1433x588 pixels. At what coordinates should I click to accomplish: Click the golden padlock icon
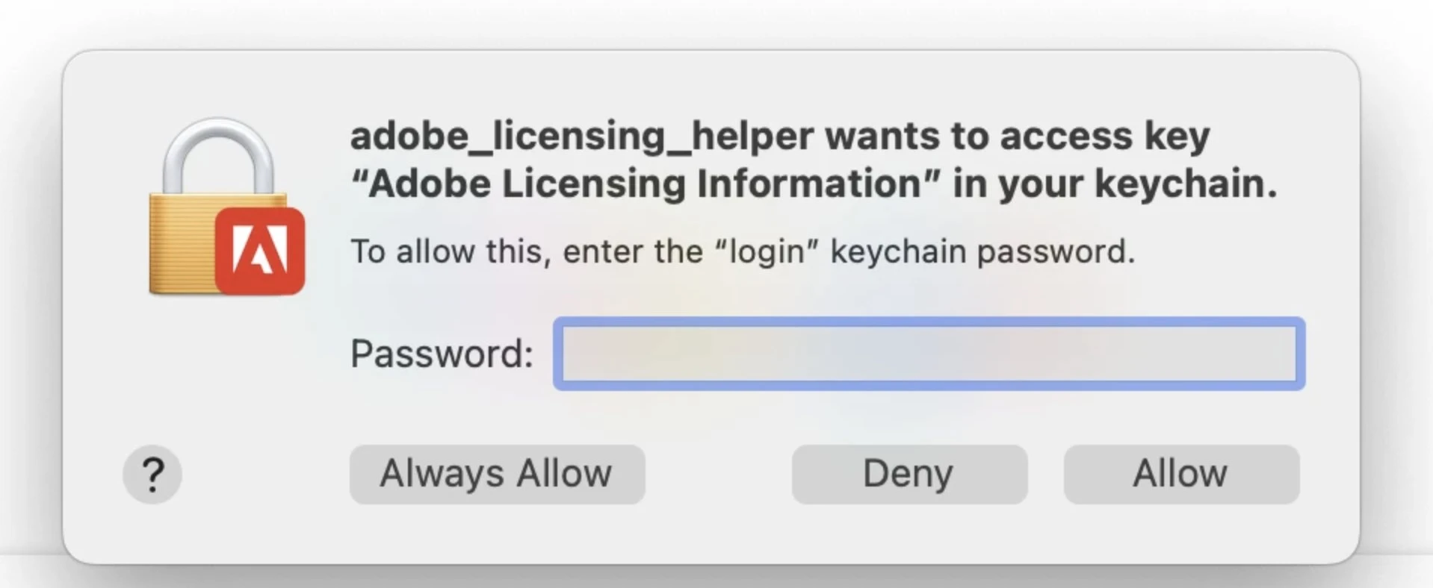224,206
